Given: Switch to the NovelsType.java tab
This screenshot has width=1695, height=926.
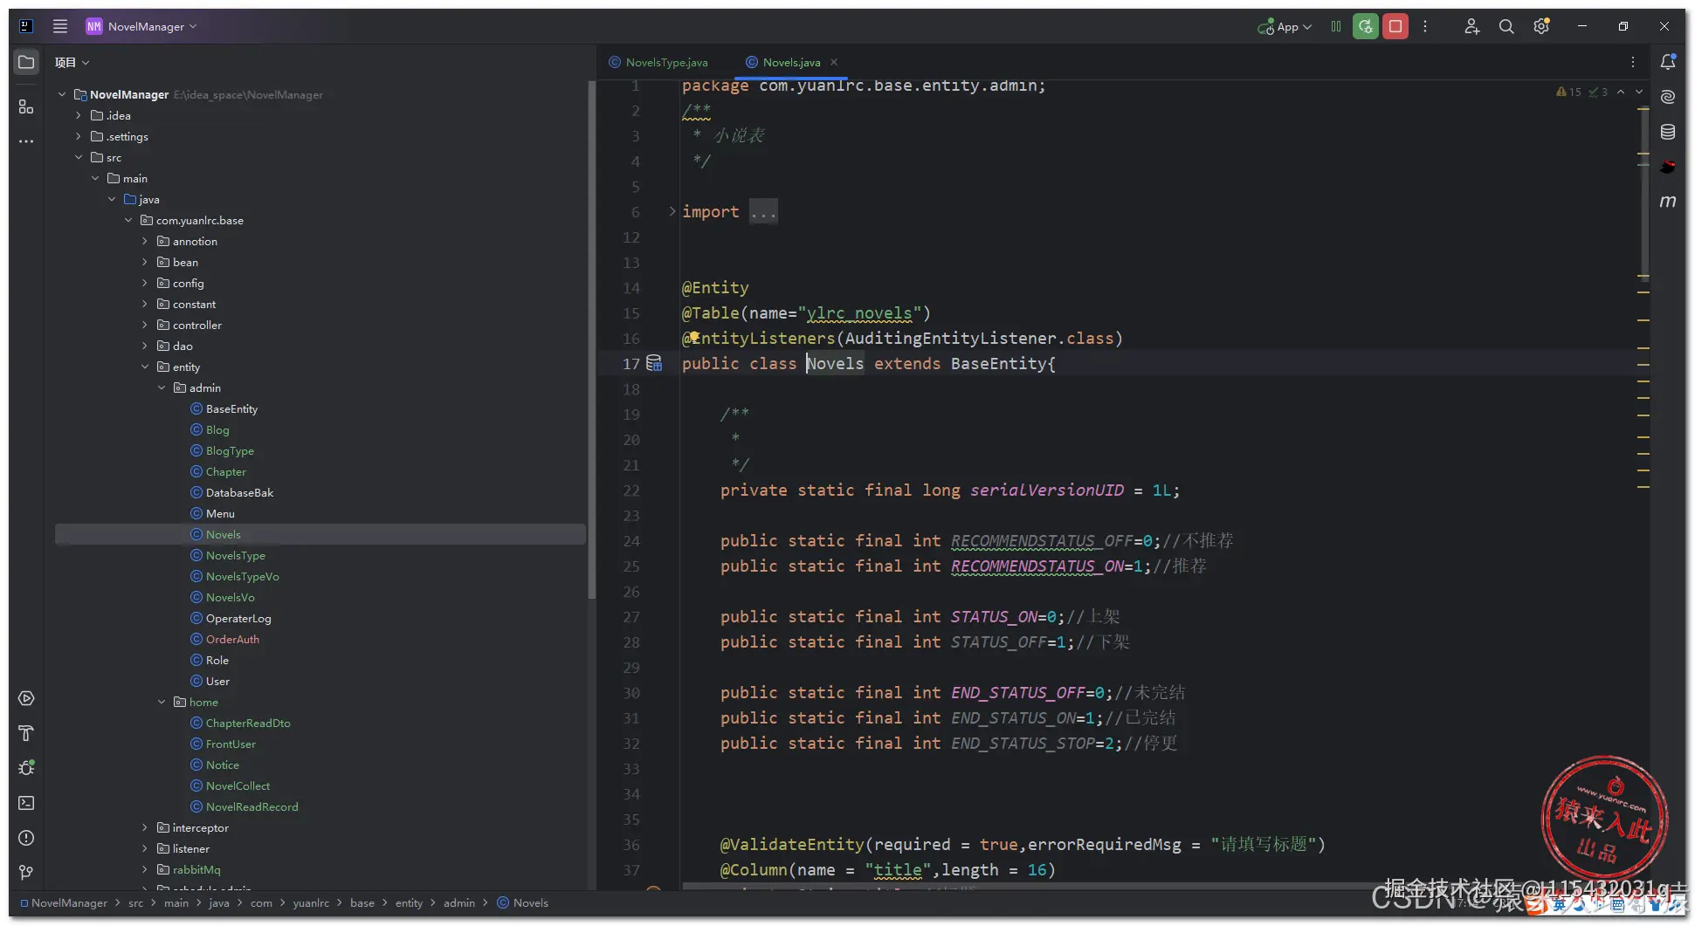Looking at the screenshot, I should click(659, 62).
